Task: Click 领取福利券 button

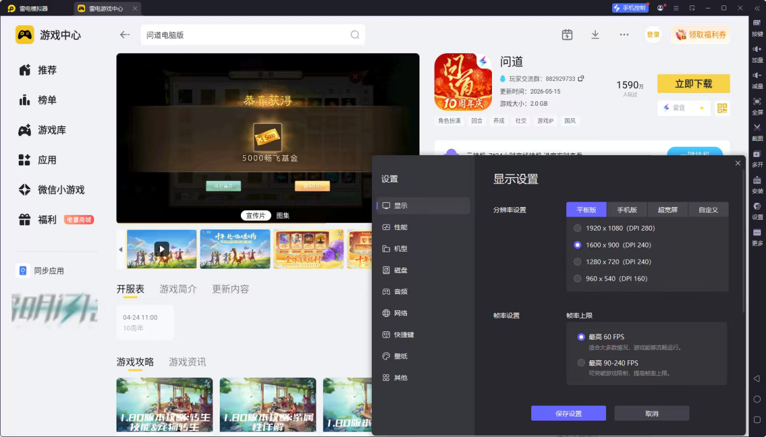Action: click(x=700, y=35)
